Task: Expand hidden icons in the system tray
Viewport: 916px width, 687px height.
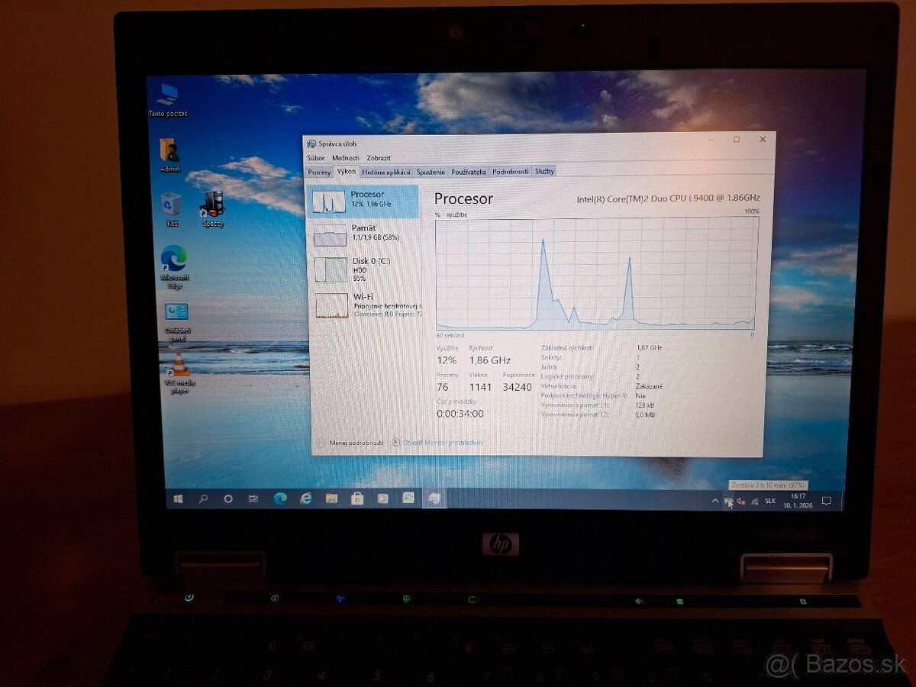Action: coord(714,500)
